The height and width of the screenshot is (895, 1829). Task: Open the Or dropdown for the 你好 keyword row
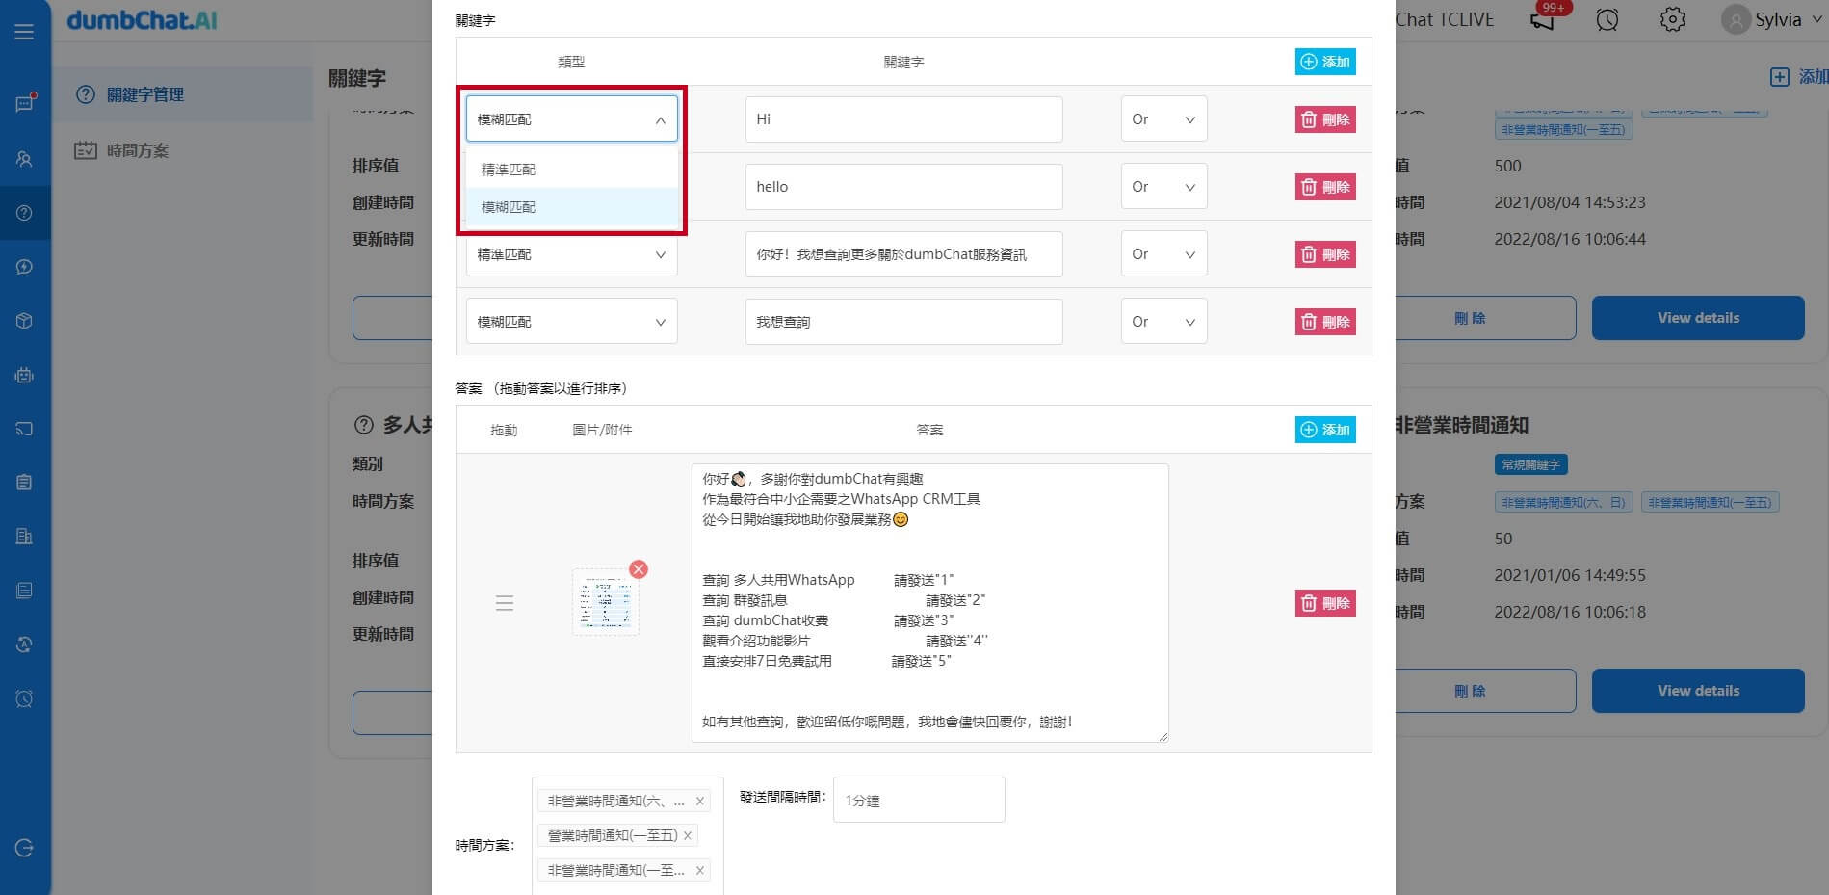pyautogui.click(x=1163, y=254)
